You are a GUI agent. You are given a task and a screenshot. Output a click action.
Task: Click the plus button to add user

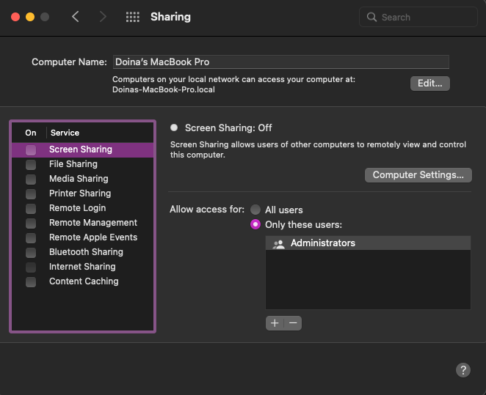(x=275, y=323)
